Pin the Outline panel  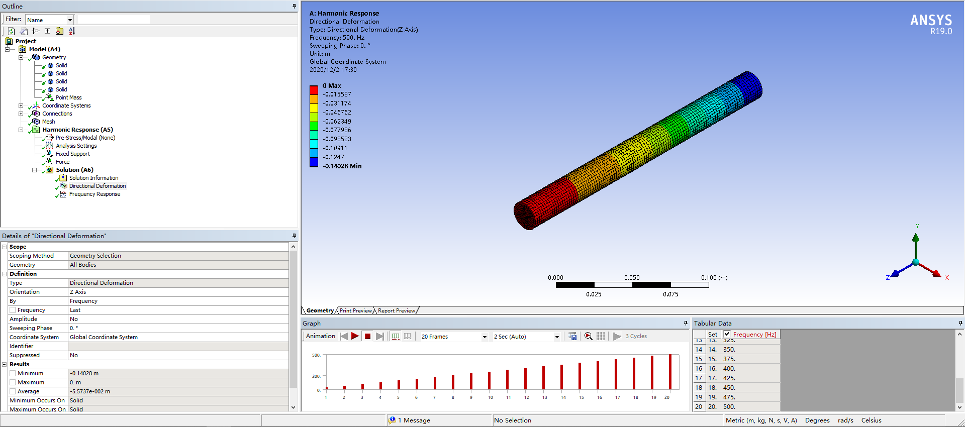tap(294, 6)
